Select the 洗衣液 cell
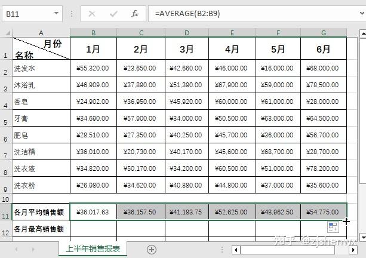Screen dimensions: 366x258 (x=41, y=168)
